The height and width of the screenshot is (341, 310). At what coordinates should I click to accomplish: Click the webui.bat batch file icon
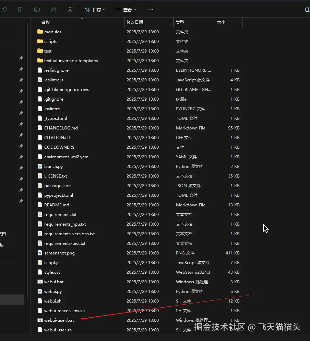click(x=40, y=282)
